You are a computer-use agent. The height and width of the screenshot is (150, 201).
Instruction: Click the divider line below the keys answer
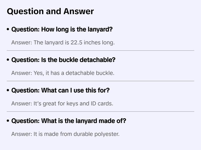(x=100, y=111)
